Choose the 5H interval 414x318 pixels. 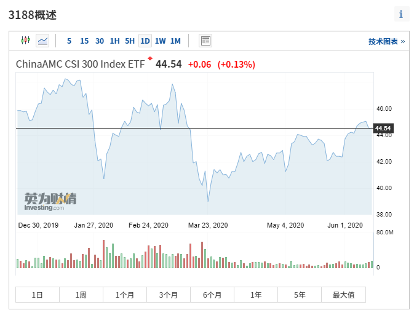[130, 41]
